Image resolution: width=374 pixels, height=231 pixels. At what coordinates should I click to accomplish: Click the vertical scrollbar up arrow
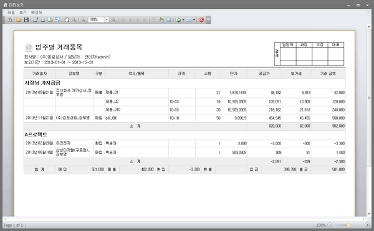click(369, 27)
